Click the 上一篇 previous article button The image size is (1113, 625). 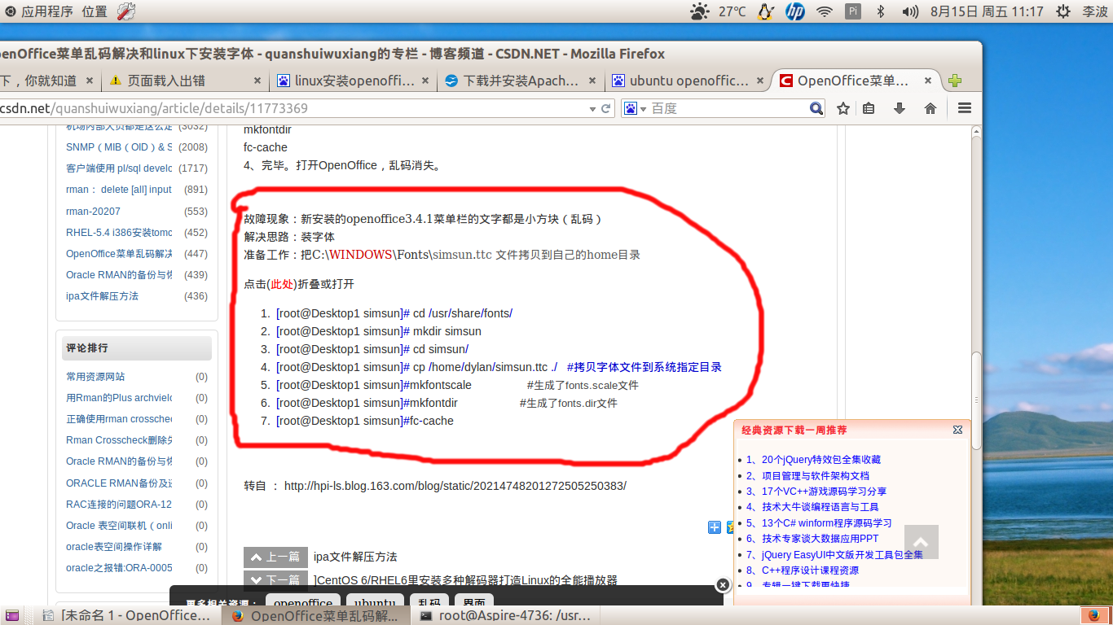tap(275, 557)
